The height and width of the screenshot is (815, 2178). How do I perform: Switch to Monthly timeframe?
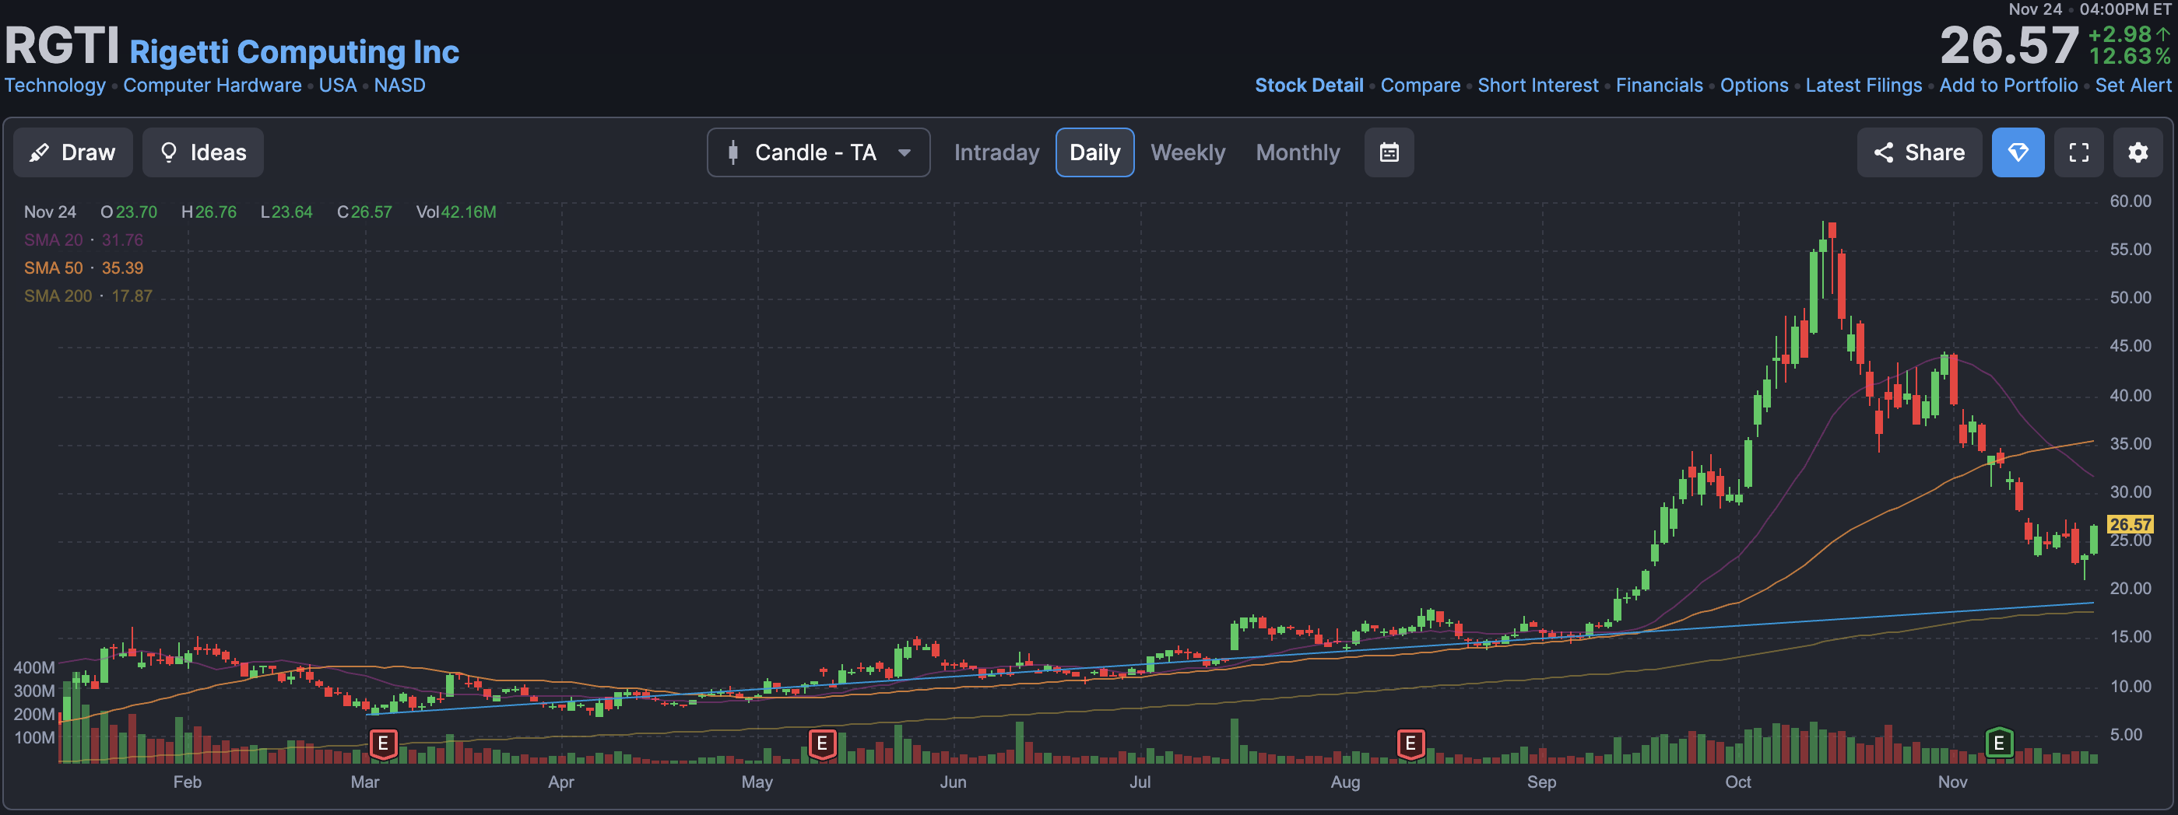click(x=1298, y=153)
